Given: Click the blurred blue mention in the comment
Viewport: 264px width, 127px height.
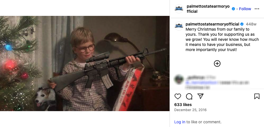Looking at the screenshot, I should (199, 82).
